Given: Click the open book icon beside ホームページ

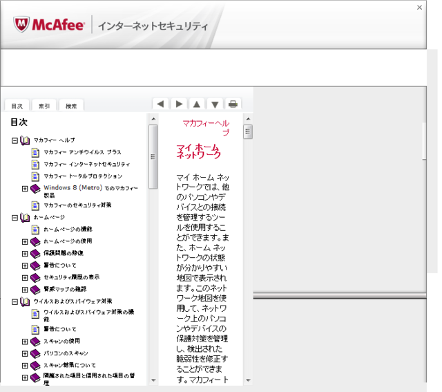Looking at the screenshot, I should (25, 218).
